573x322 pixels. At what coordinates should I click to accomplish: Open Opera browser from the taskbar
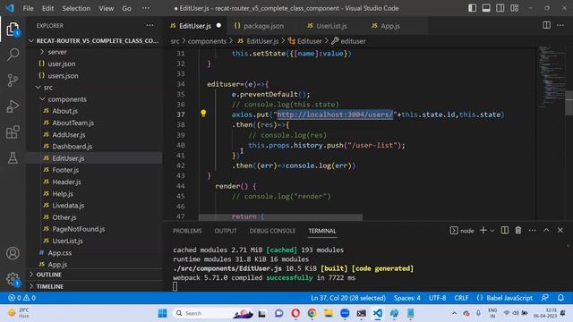[x=295, y=313]
